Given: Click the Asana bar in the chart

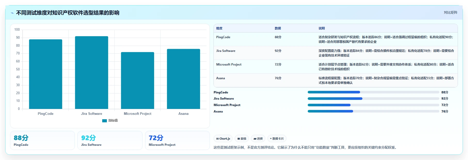Looking at the screenshot, I should click(x=184, y=79).
